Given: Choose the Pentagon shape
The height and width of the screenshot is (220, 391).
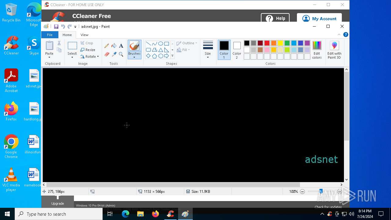Looking at the screenshot, I should point(154,56).
